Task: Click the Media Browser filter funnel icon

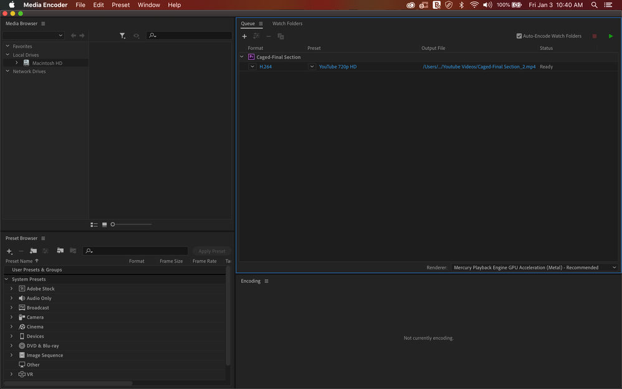Action: point(122,36)
